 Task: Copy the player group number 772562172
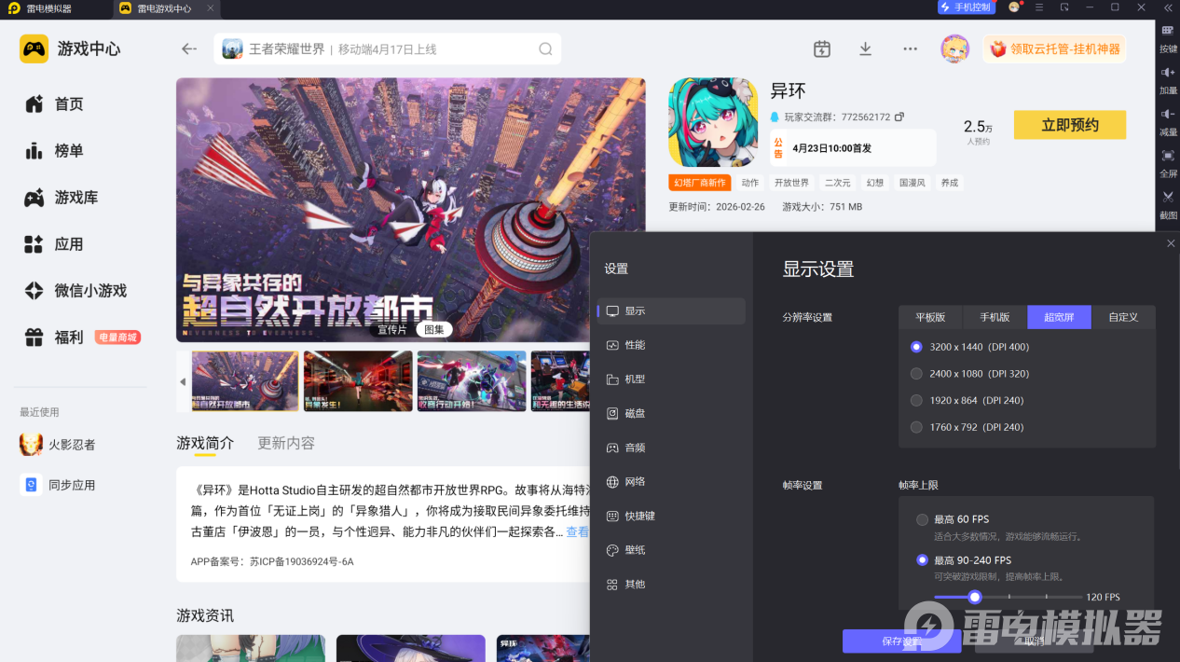click(899, 117)
